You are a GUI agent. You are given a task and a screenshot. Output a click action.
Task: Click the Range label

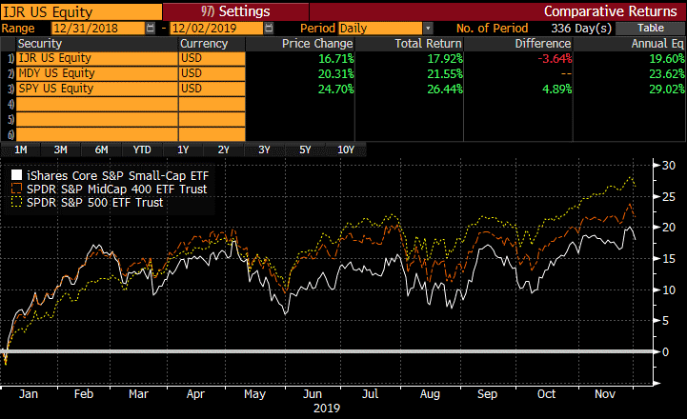tap(18, 29)
